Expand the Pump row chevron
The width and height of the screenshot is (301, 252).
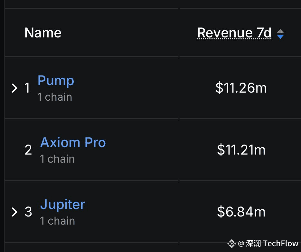(x=14, y=88)
